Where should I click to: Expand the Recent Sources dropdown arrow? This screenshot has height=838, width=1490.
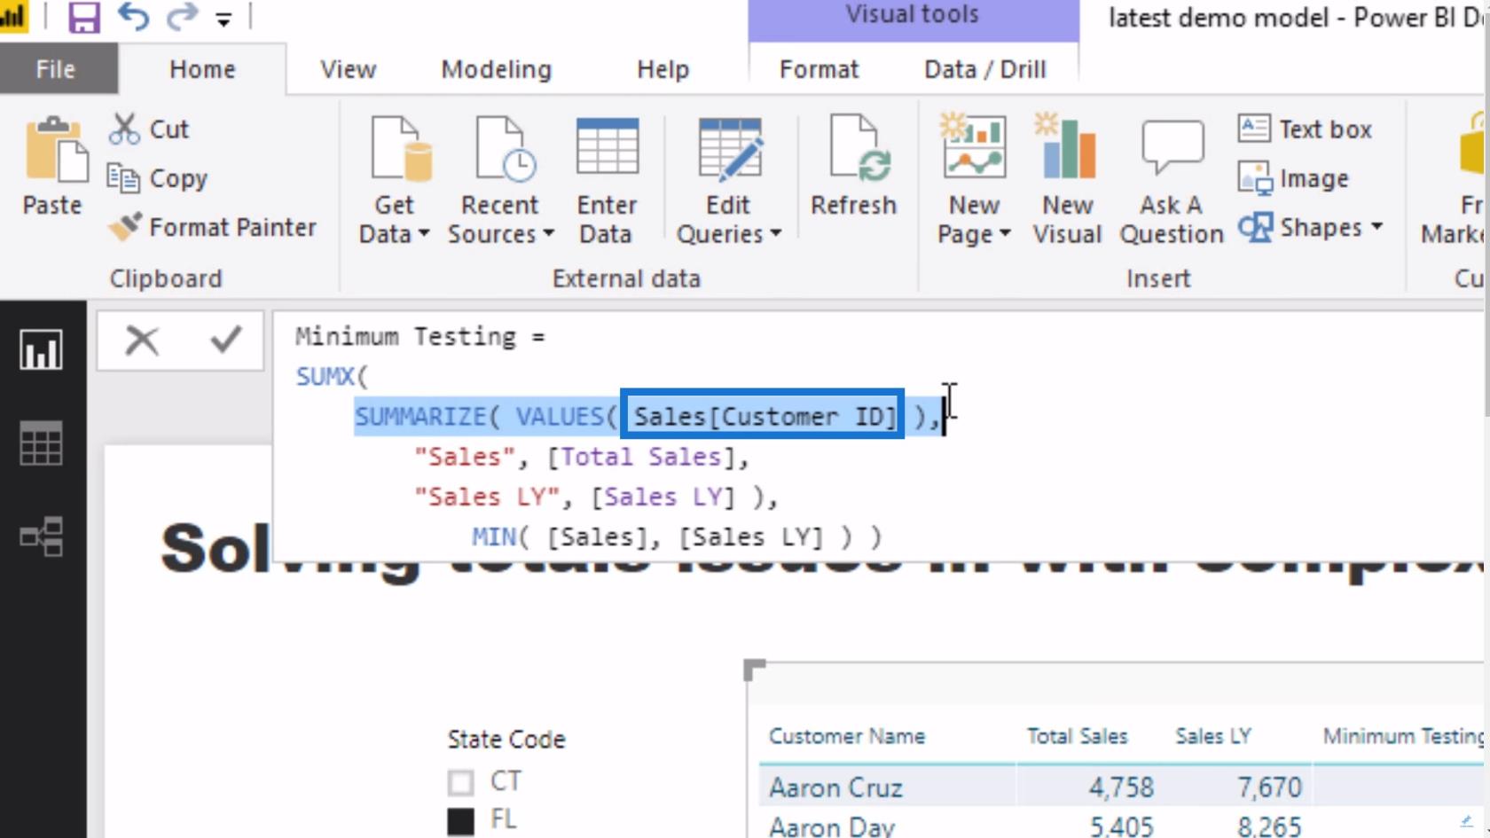coord(548,234)
